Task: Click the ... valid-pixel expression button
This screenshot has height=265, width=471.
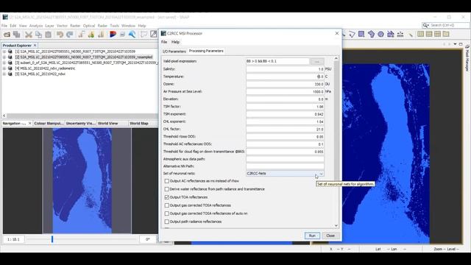Action: tap(317, 61)
